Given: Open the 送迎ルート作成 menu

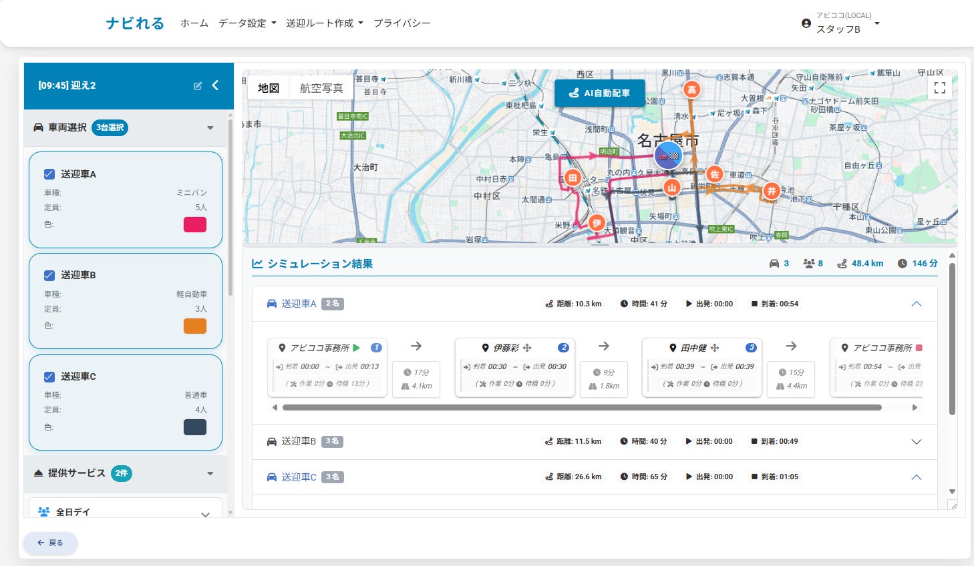Looking at the screenshot, I should [x=324, y=23].
